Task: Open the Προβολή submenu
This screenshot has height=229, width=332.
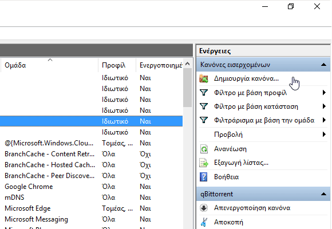Action: click(228, 135)
